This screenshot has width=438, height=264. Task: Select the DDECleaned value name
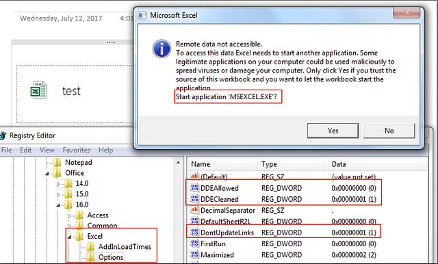220,199
